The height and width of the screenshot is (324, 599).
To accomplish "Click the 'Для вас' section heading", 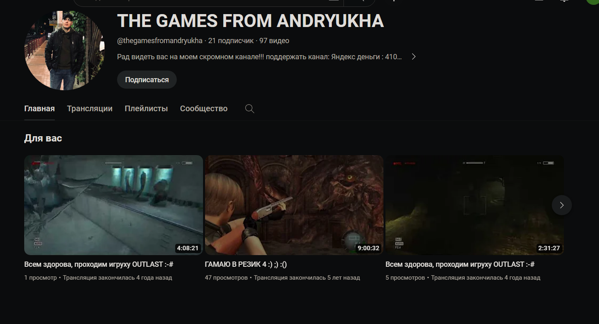I will click(x=43, y=138).
